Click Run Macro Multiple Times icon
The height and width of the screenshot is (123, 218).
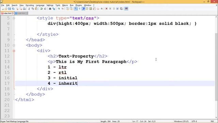point(118,9)
